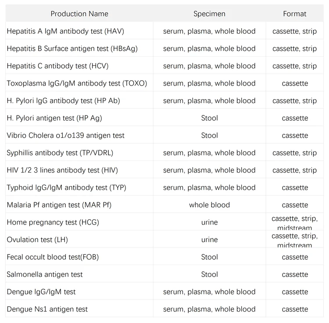The width and height of the screenshot is (329, 323).
Task: Select HIV 1/2 3 lines antibody test
Action: [62, 170]
